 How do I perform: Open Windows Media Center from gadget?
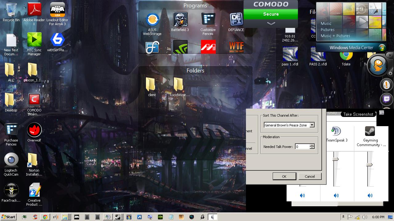[x=351, y=48]
